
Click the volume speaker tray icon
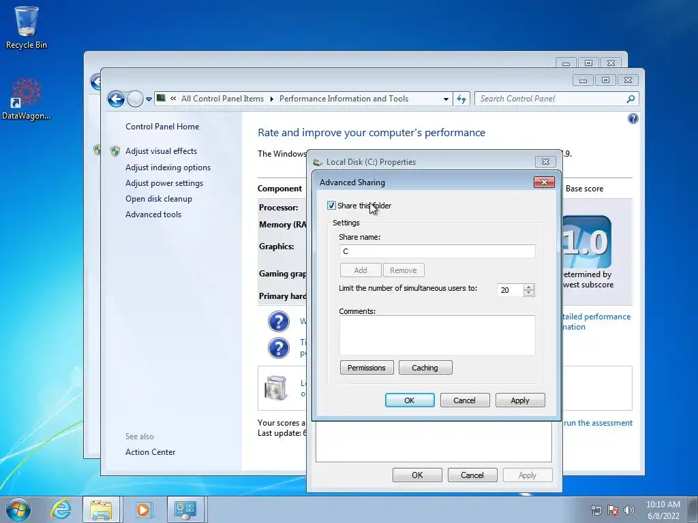point(629,511)
